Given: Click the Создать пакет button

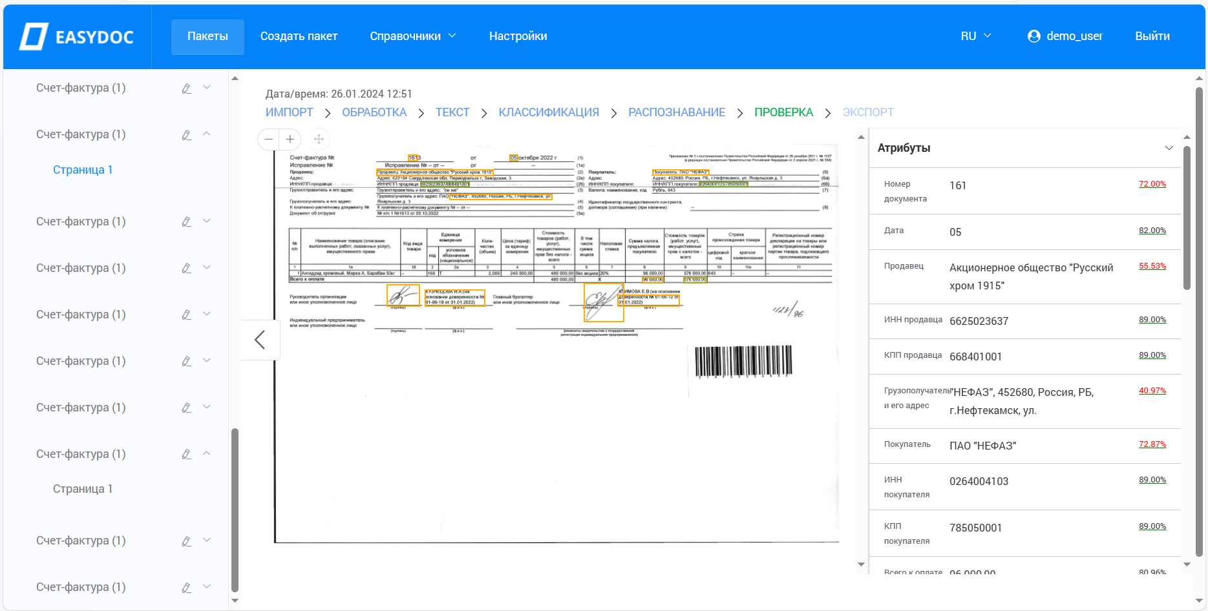Looking at the screenshot, I should 299,36.
